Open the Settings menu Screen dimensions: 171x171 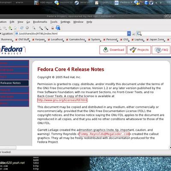[65, 22]
